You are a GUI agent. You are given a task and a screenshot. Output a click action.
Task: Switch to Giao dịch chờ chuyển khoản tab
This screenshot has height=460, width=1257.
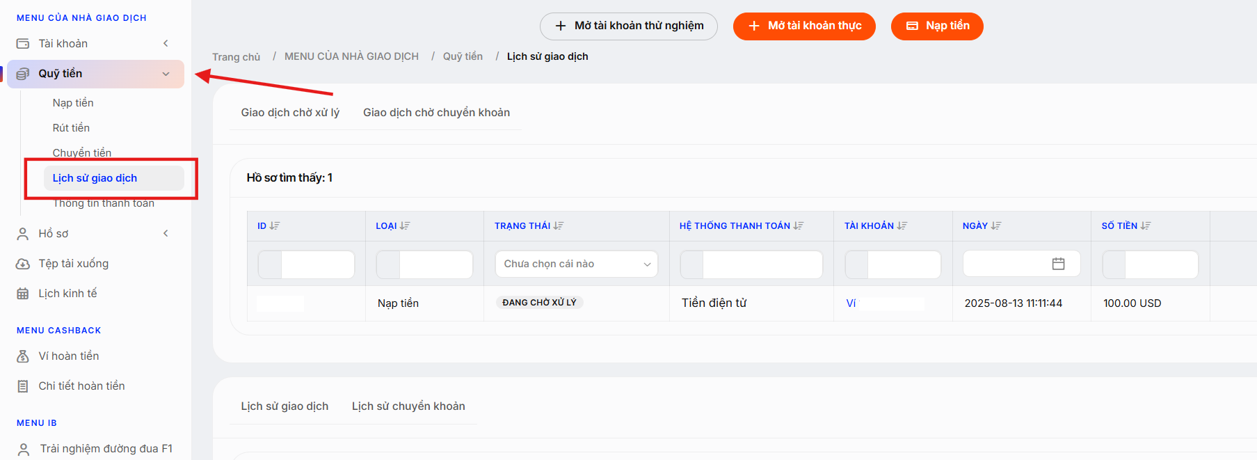(x=436, y=113)
